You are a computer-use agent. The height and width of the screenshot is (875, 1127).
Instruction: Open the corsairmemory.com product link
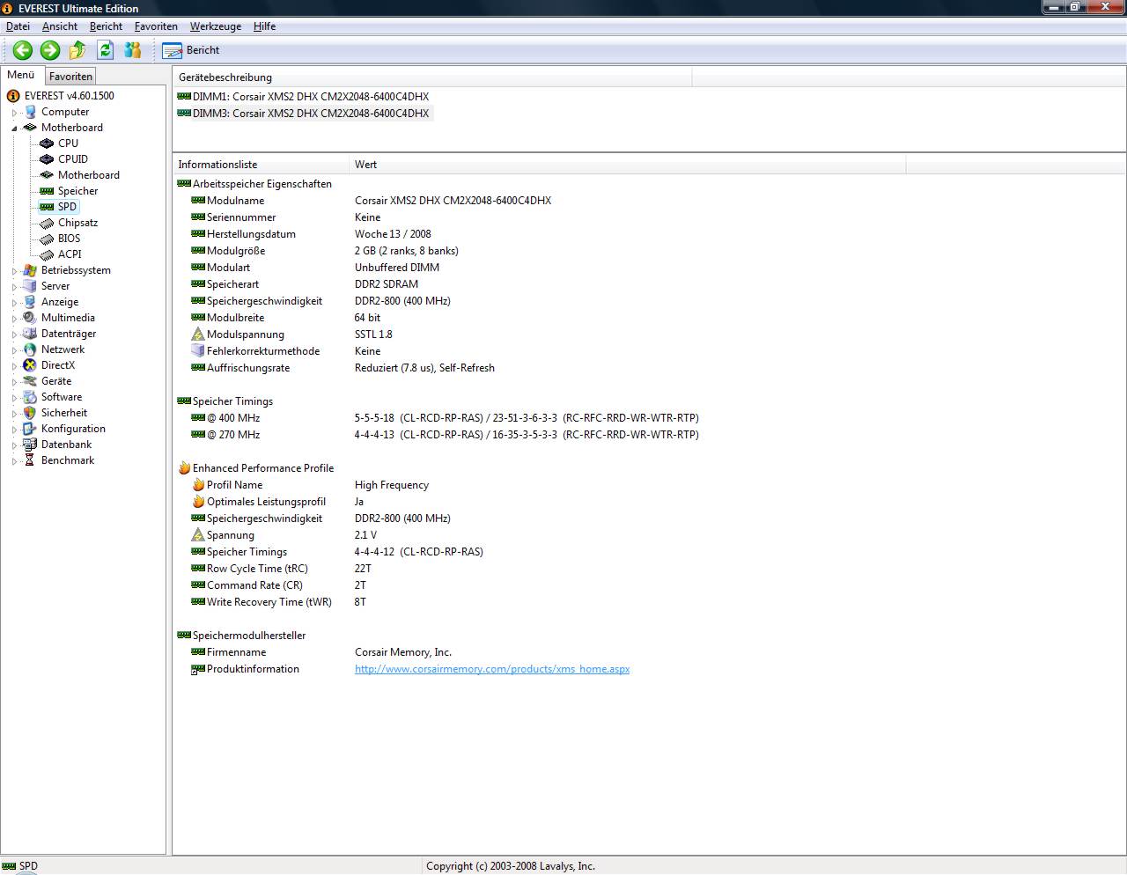click(492, 669)
